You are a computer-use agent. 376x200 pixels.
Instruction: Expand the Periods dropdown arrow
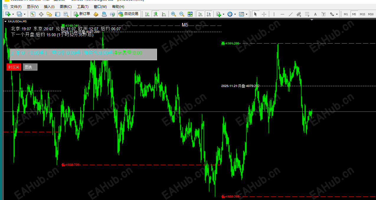(235, 14)
